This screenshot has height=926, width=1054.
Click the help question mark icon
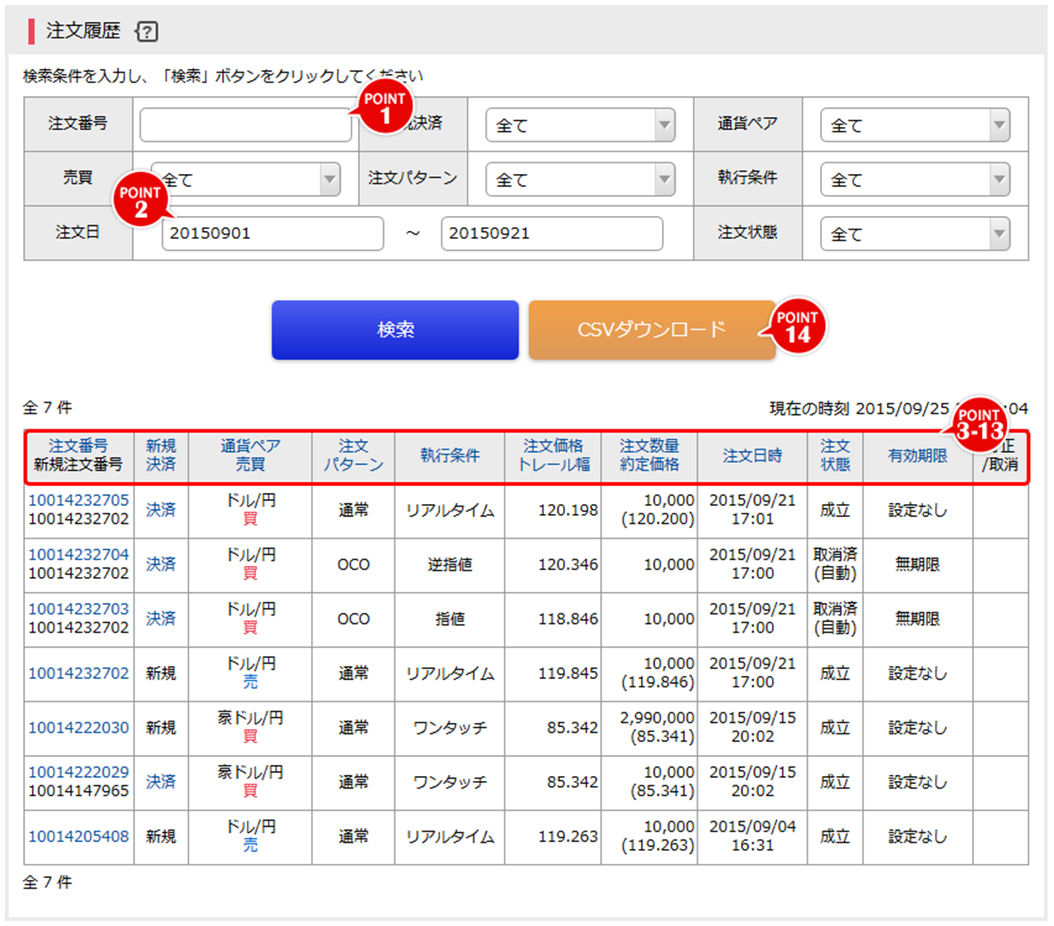click(147, 31)
